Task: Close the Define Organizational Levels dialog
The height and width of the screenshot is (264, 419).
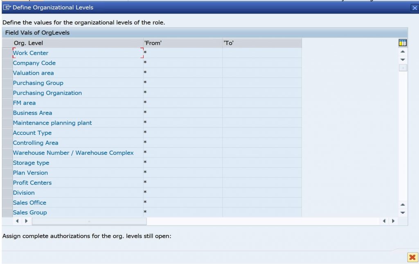Action: pyautogui.click(x=414, y=8)
